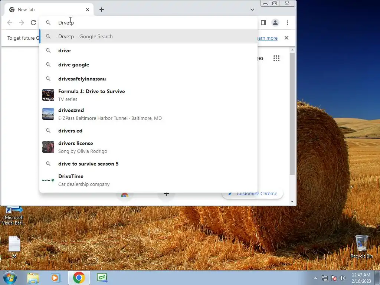Open Windows Explorer from taskbar
The height and width of the screenshot is (285, 380).
click(x=33, y=278)
